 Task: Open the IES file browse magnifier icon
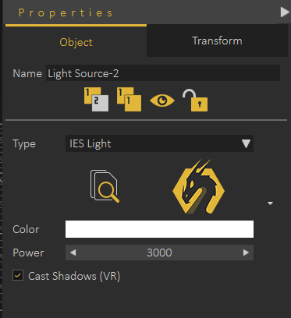coord(105,186)
